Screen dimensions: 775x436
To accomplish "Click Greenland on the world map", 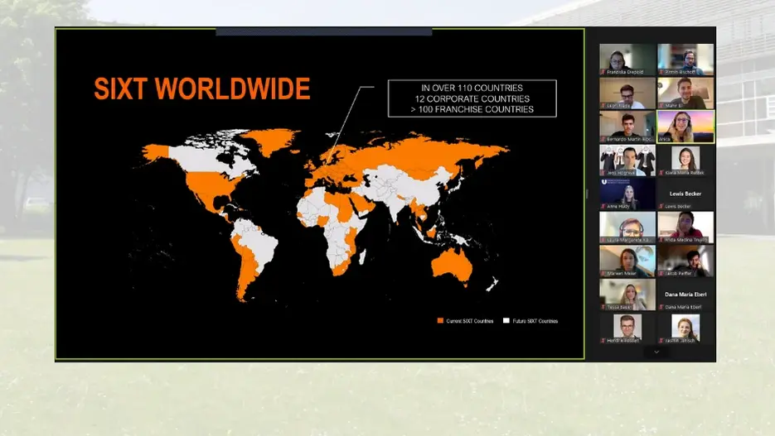I will point(272,141).
